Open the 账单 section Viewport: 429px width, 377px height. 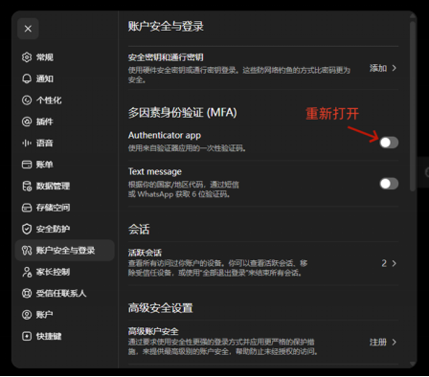(65, 165)
